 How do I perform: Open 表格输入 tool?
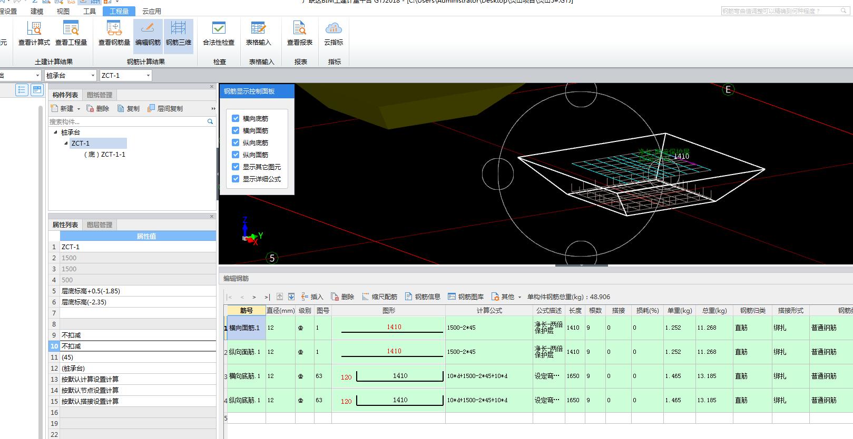(x=258, y=34)
